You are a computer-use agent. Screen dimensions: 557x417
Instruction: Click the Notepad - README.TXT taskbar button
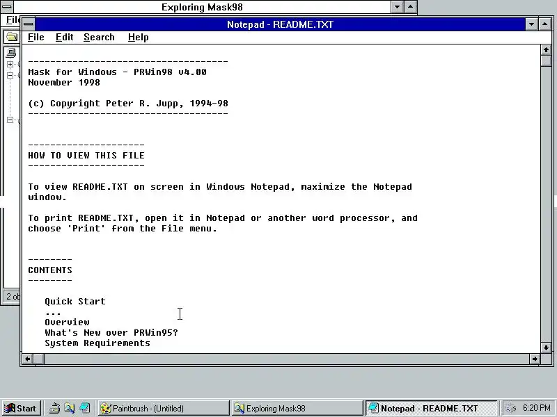pyautogui.click(x=431, y=409)
